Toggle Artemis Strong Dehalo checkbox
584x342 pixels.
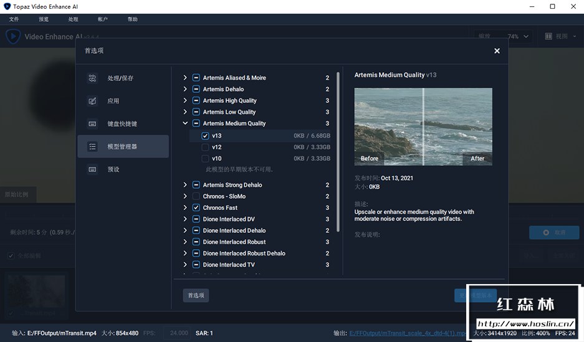point(196,185)
